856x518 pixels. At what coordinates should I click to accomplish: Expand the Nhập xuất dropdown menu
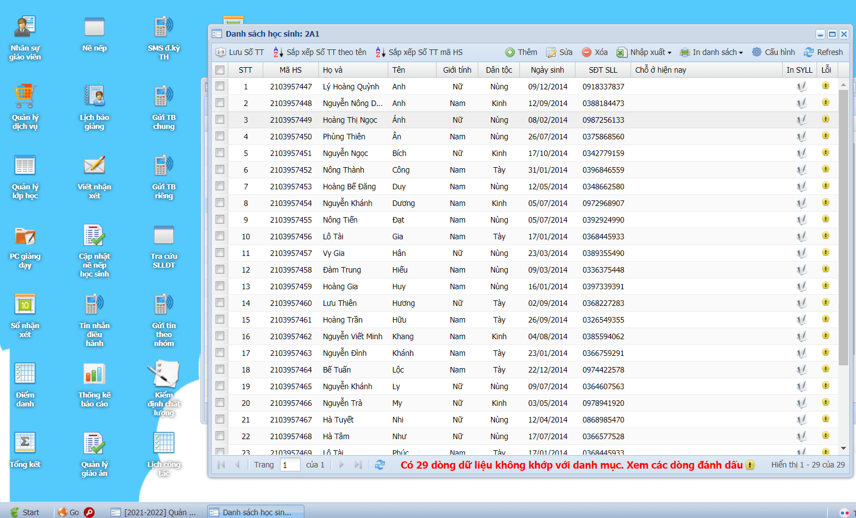tap(644, 52)
